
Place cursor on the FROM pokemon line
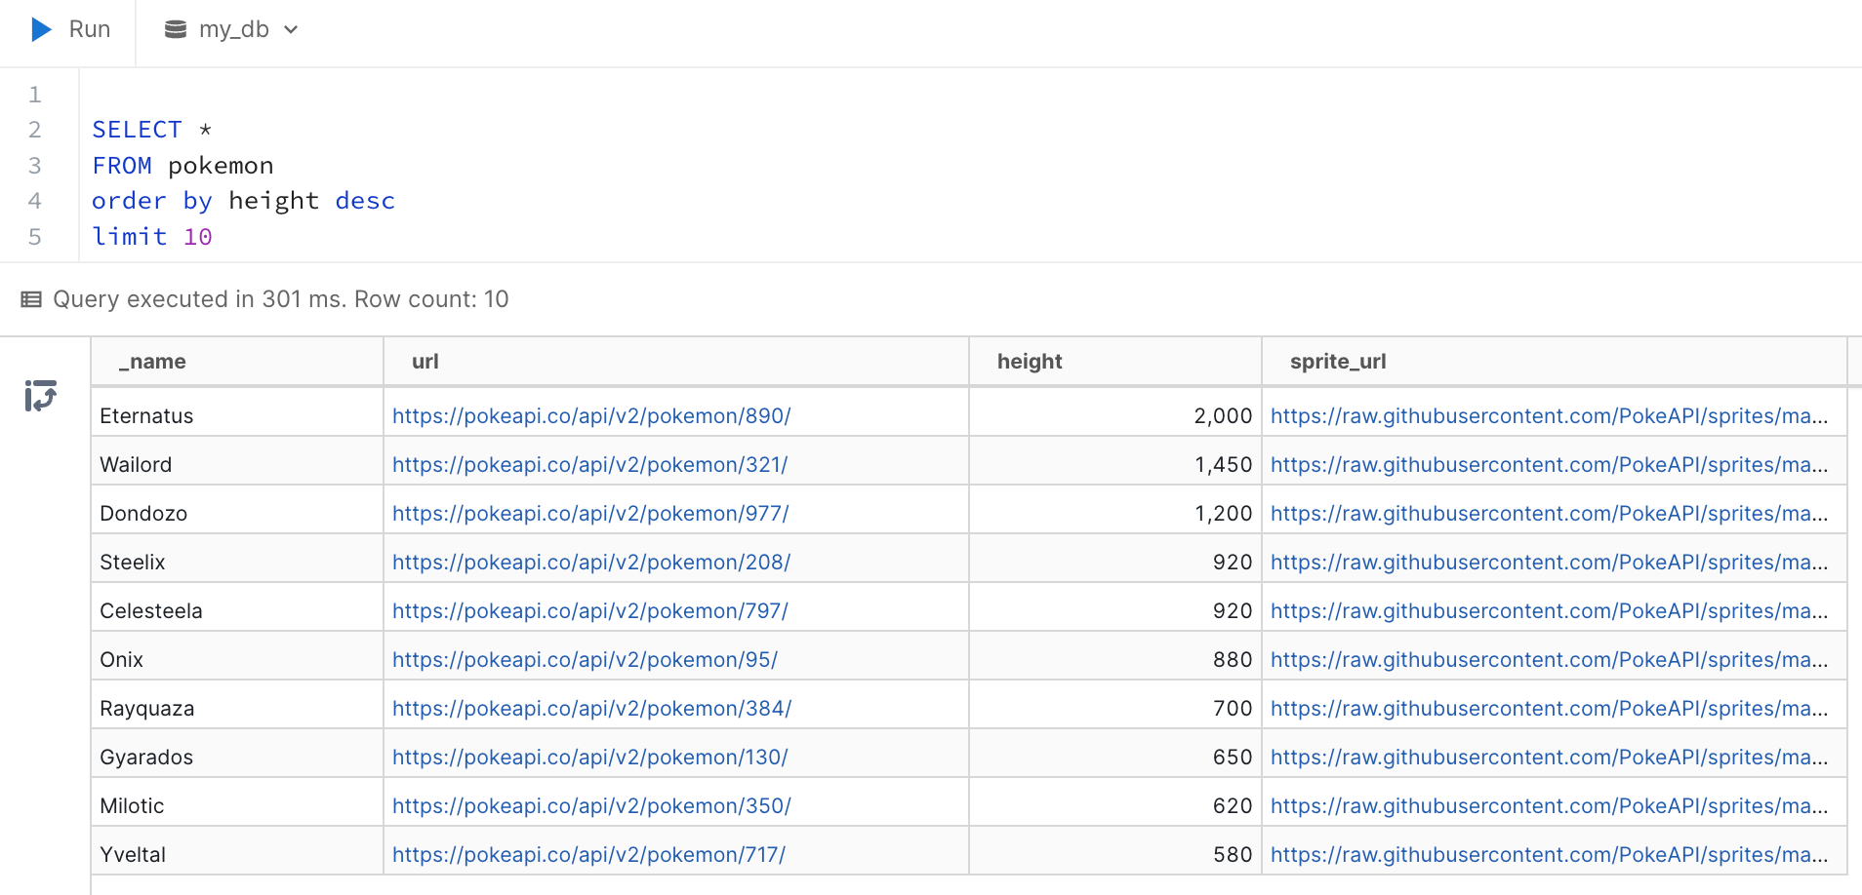point(182,166)
